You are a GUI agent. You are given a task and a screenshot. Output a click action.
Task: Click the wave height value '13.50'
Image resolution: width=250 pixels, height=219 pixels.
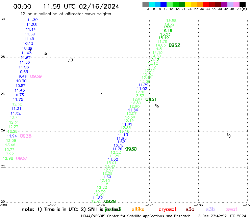130,117
